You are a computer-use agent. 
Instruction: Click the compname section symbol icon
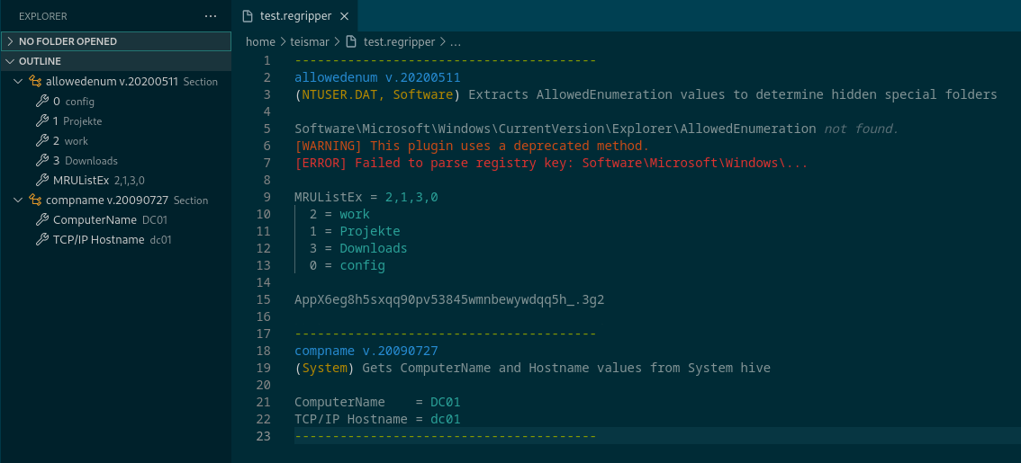36,200
